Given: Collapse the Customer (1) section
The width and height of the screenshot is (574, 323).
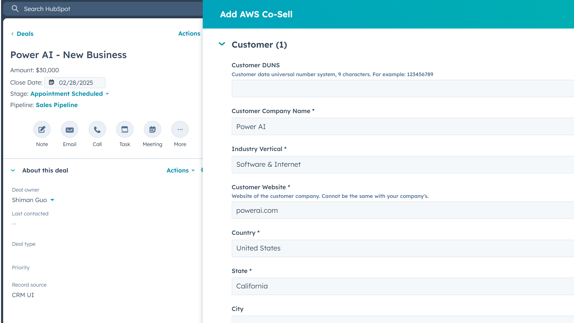Looking at the screenshot, I should [x=222, y=44].
